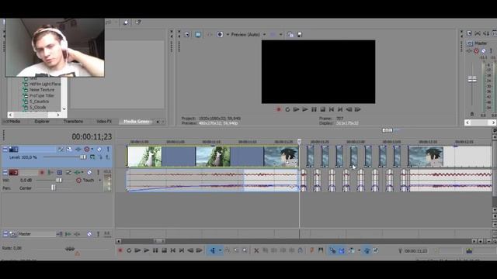Viewport: 497px width, 279px height.
Task: Click Record in timeline transport bar
Action: (x=120, y=250)
